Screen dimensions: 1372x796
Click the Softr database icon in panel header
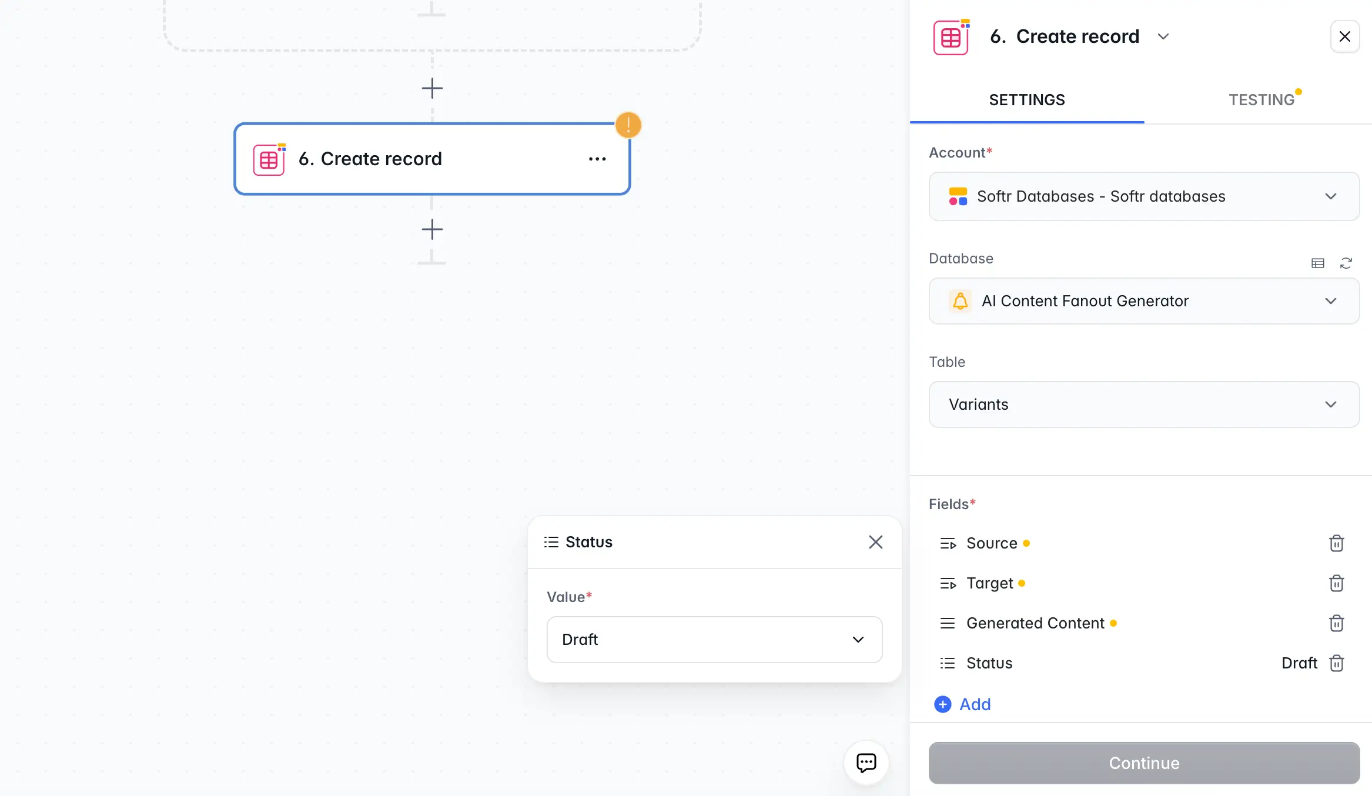click(x=951, y=36)
